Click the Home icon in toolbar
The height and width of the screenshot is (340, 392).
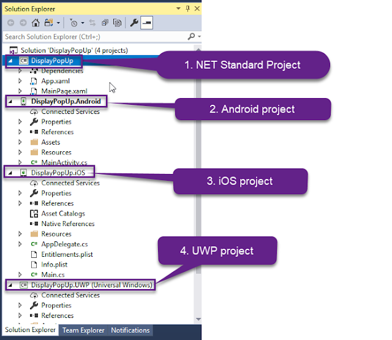click(36, 23)
